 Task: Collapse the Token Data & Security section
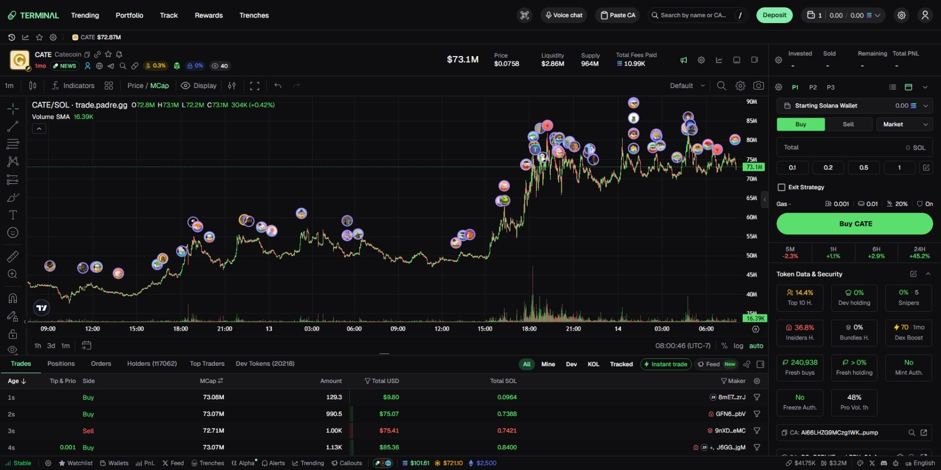pos(928,274)
